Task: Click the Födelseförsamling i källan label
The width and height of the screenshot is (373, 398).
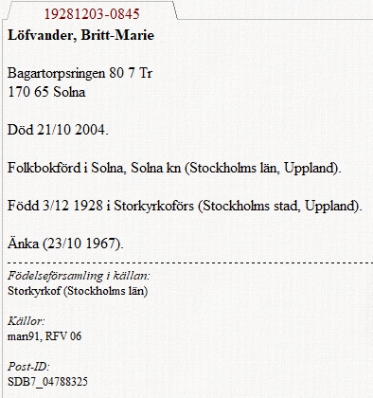Action: pyautogui.click(x=79, y=276)
